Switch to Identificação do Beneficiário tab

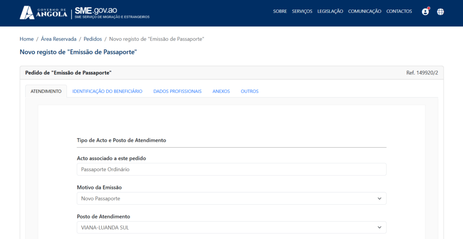(107, 91)
